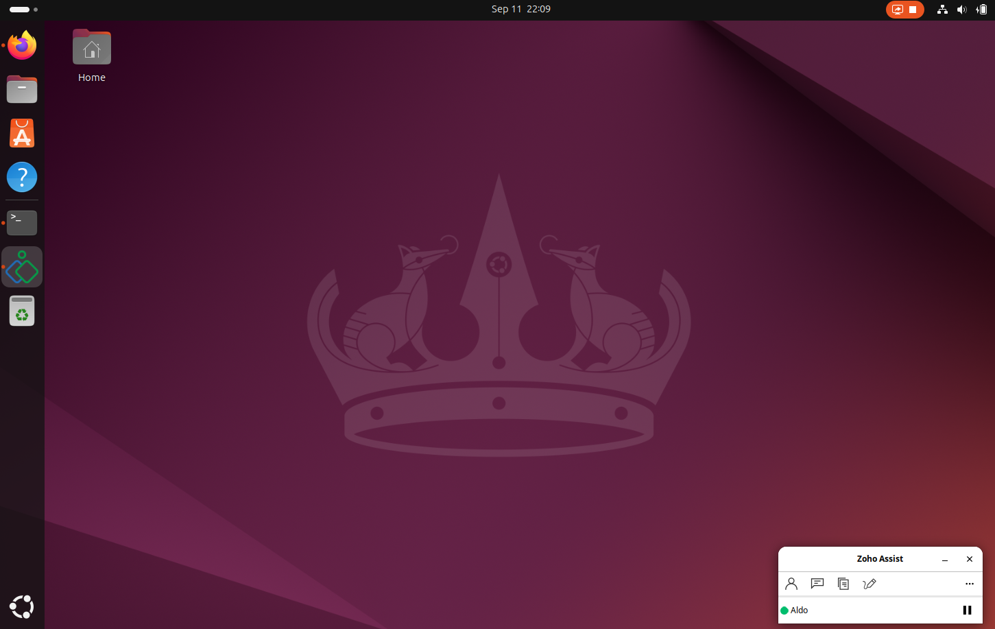Open the three-dots more options menu
995x629 pixels.
point(970,584)
